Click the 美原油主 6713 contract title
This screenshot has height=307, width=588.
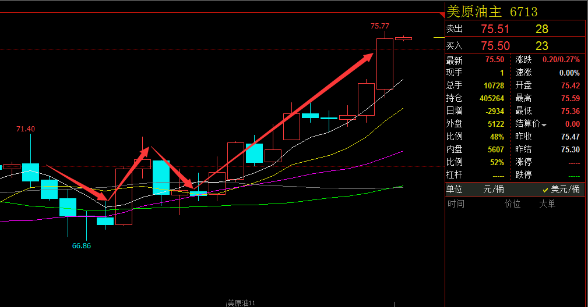pos(492,12)
